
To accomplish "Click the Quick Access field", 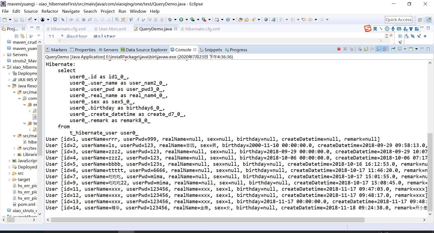I will click(x=398, y=20).
